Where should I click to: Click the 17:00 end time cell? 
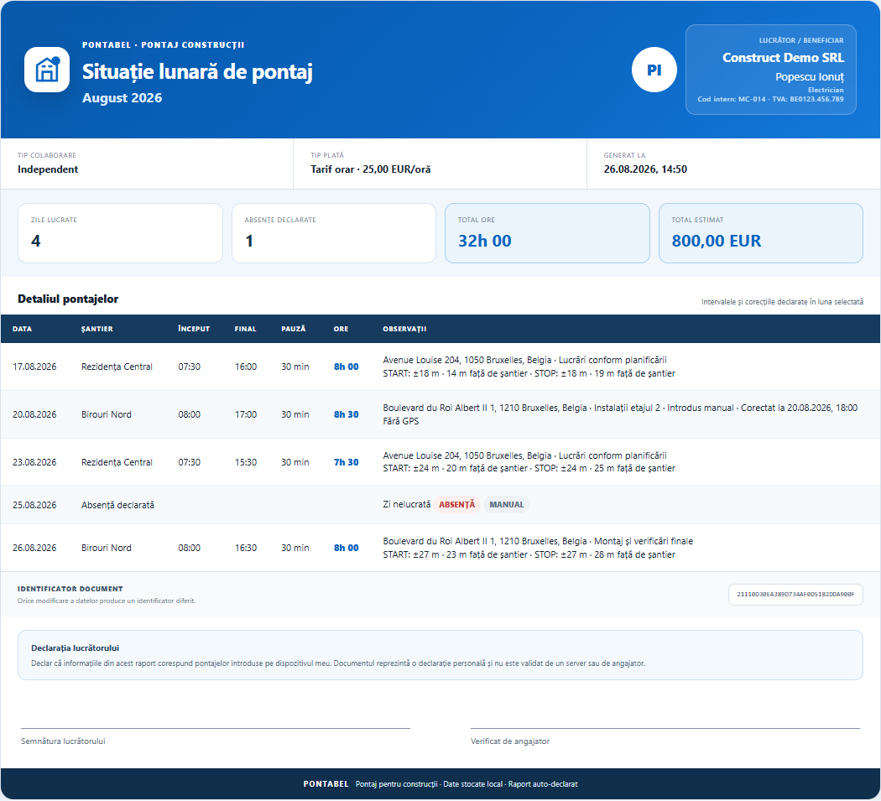pos(246,414)
